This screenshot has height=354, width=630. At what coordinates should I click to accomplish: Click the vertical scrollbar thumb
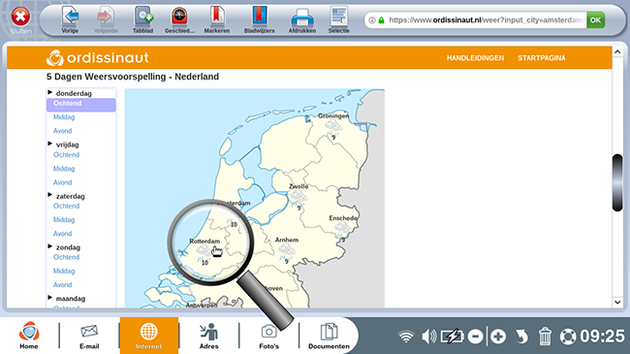pyautogui.click(x=617, y=182)
